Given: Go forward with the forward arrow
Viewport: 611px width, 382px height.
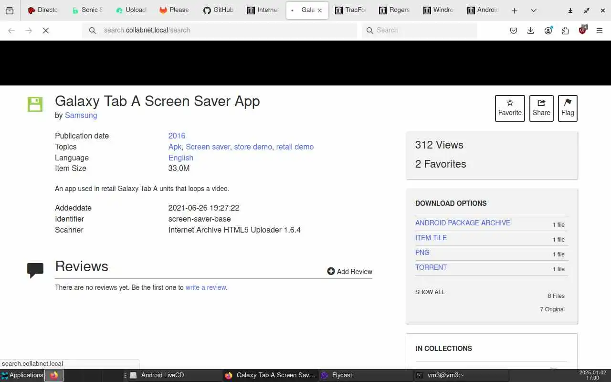Looking at the screenshot, I should (x=29, y=31).
